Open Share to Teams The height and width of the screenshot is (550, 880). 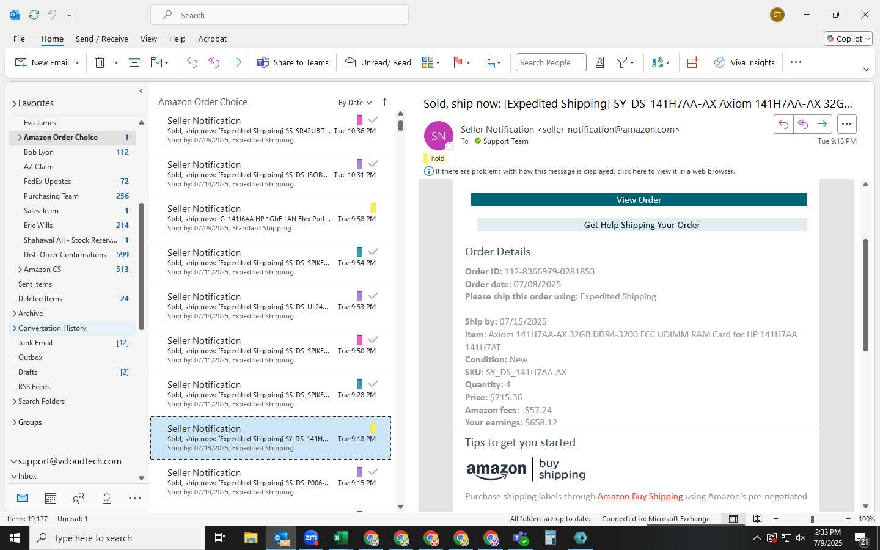pos(293,62)
